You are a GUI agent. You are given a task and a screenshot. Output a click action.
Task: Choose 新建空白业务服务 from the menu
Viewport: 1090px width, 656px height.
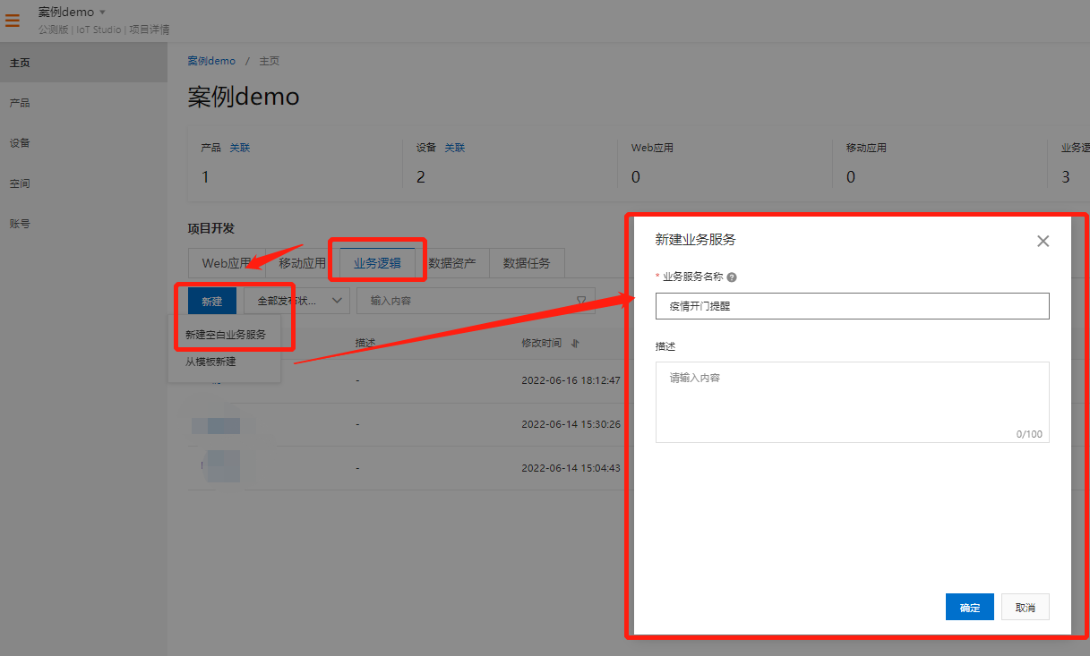point(226,334)
